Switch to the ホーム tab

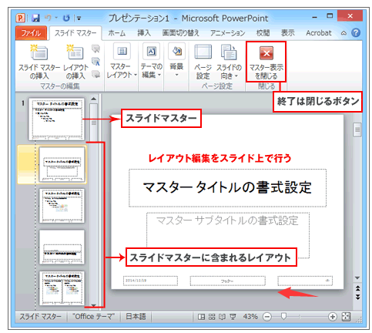(117, 33)
